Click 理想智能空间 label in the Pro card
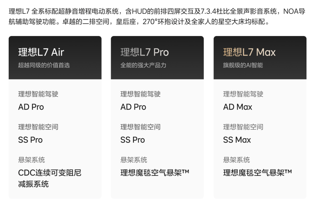Viewport: 314px width, 209px height. [x=140, y=127]
